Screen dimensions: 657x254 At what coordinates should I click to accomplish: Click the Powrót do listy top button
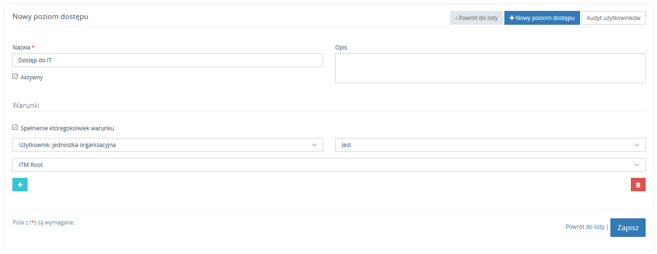(476, 18)
